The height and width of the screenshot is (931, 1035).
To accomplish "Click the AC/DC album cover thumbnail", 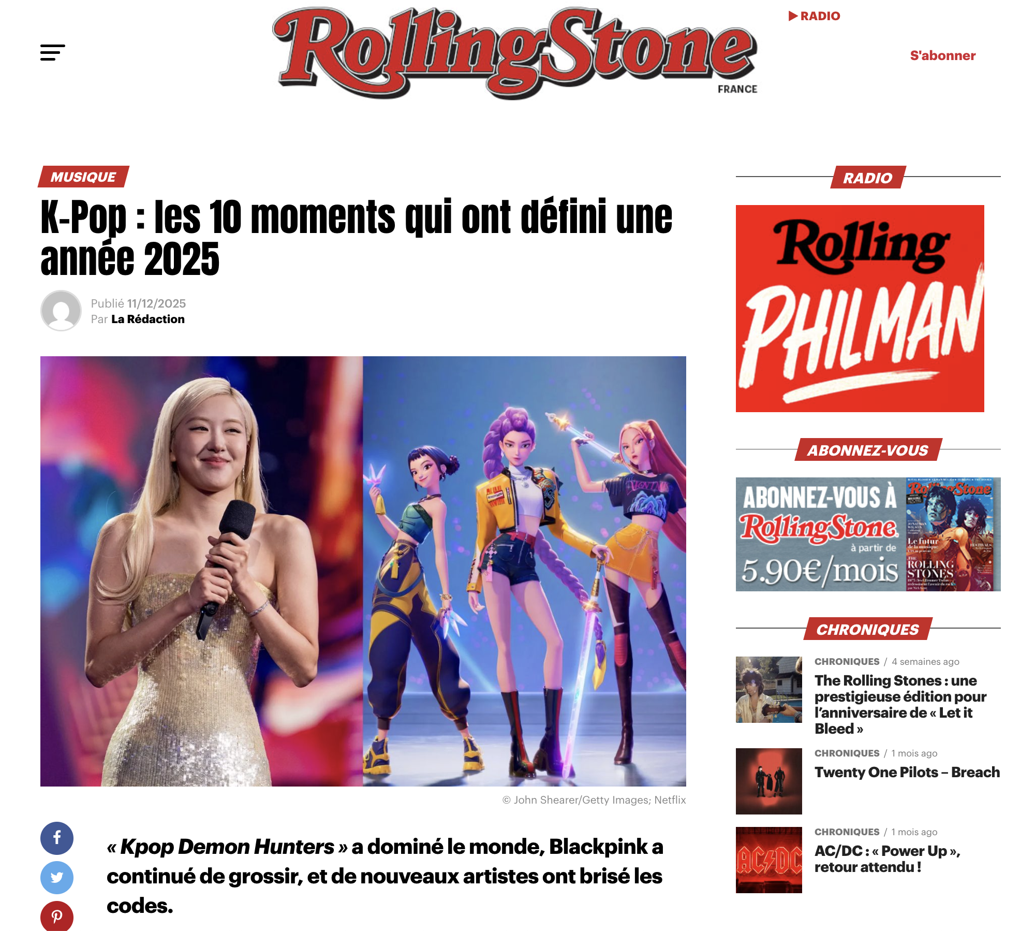I will pos(768,860).
